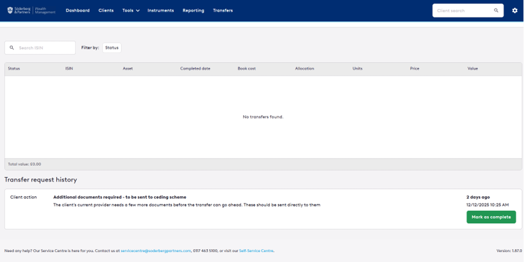Click 'Additional documents required' title
Viewport: 524px width, 262px height.
pyautogui.click(x=120, y=197)
